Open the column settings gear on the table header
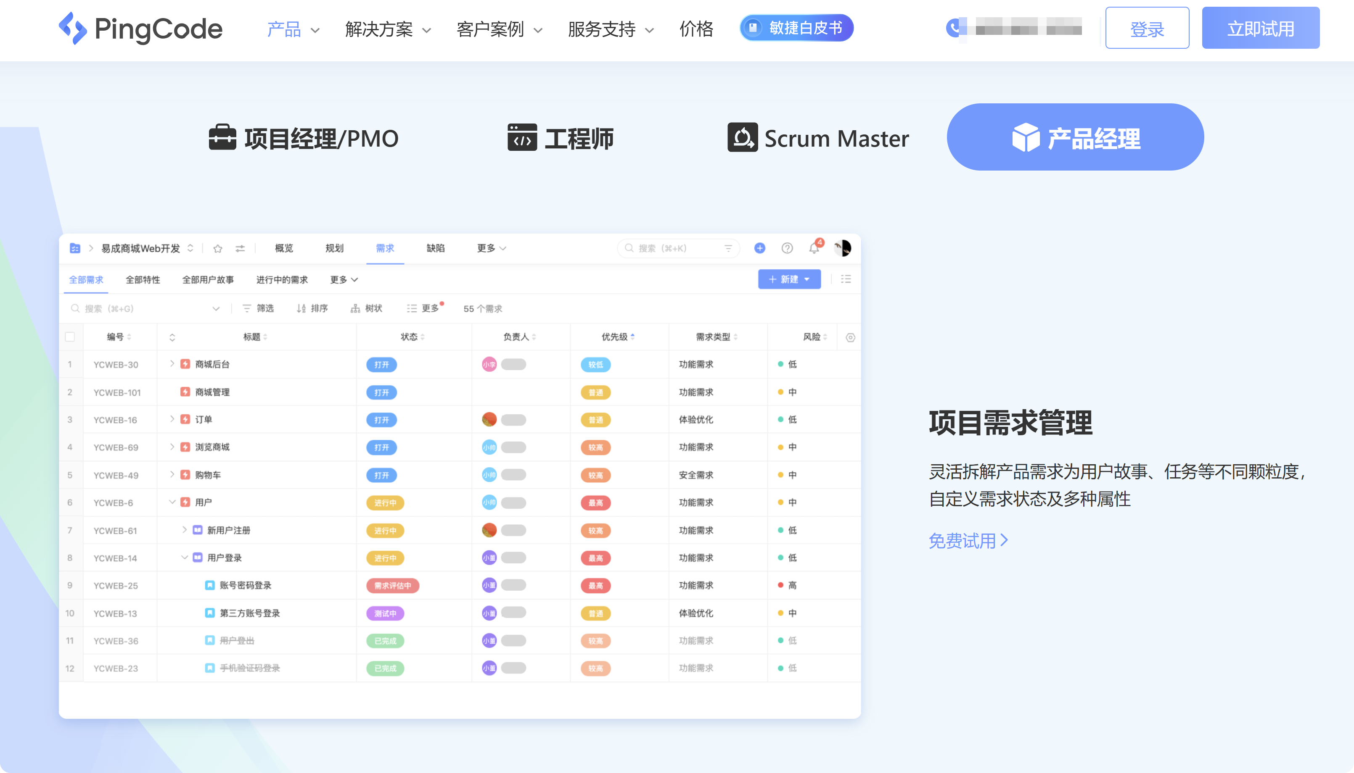The image size is (1354, 773). coord(850,337)
